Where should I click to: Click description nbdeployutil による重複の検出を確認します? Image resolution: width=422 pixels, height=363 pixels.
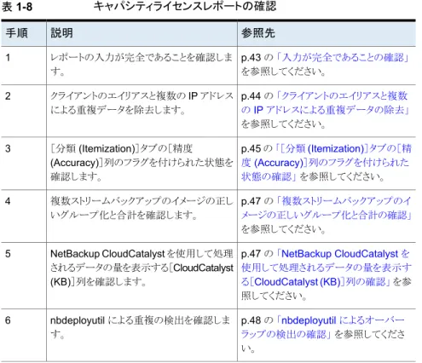[140, 327]
